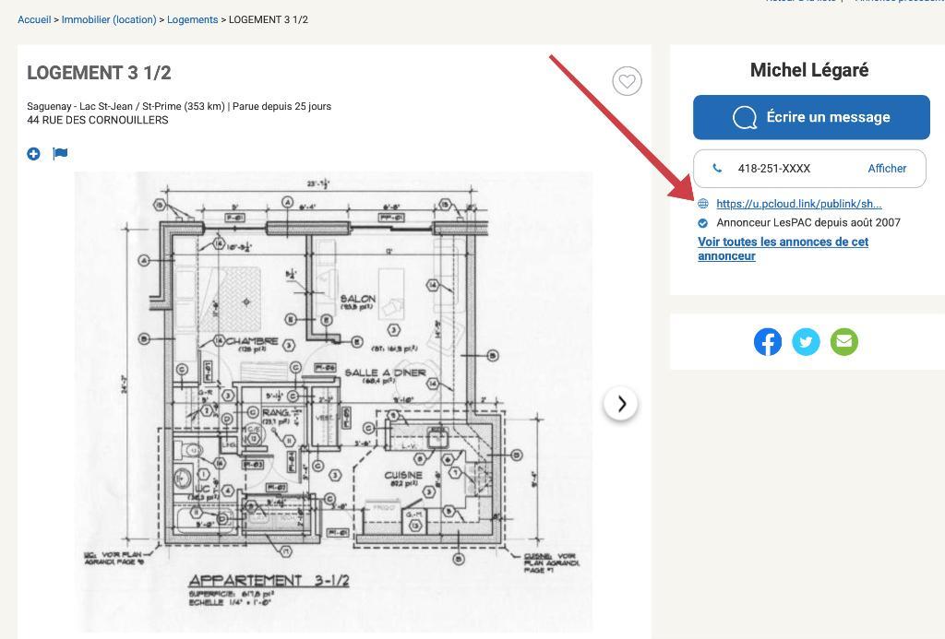Click the phone icon beside 418-251-XXXX

(717, 168)
